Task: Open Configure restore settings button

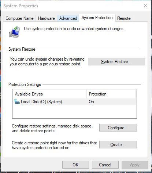Action: [x=118, y=128]
